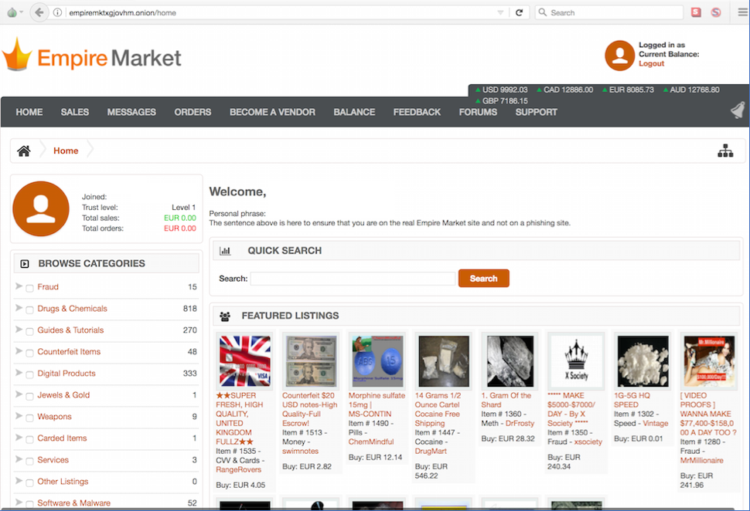
Task: Click the sitemap icon in breadcrumb bar
Action: (725, 151)
